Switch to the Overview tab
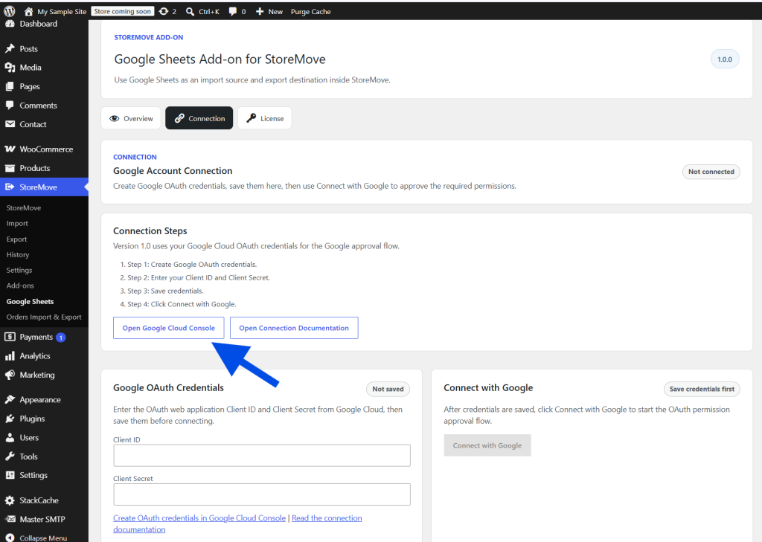 click(131, 118)
